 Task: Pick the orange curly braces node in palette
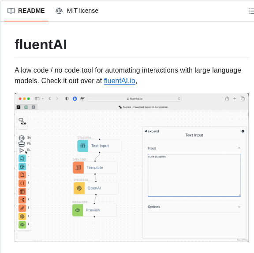(x=22, y=183)
